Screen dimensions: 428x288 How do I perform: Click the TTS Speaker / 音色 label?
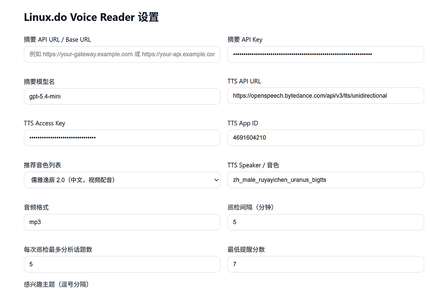coord(253,165)
